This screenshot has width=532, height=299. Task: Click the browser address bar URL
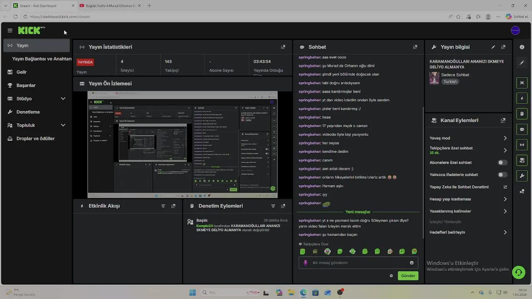[x=59, y=17]
